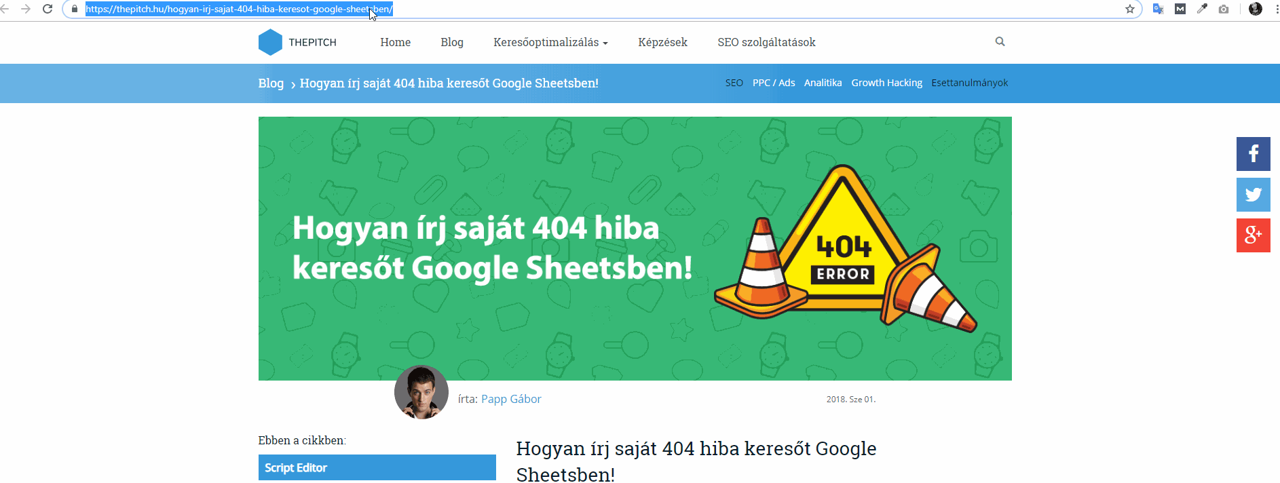This screenshot has width=1280, height=483.
Task: Open the Chrome three-dot menu
Action: 1277,9
